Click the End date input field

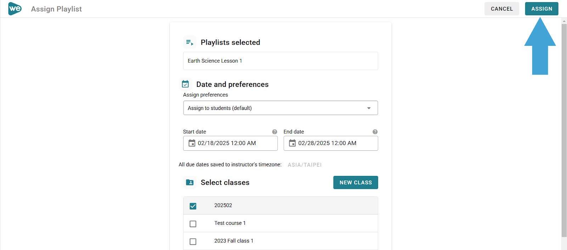tap(331, 143)
